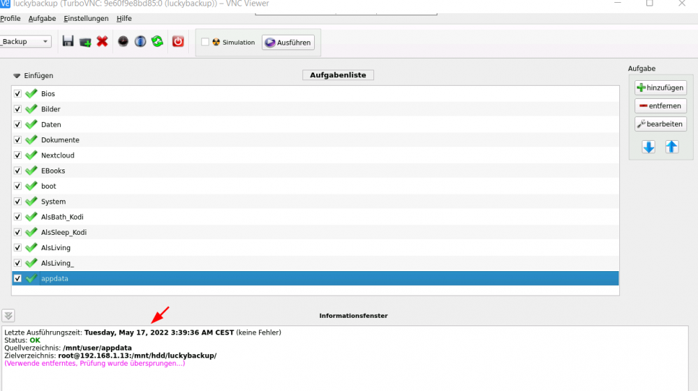Viewport: 698px width, 391px height.
Task: Click the entfernen button
Action: 660,106
